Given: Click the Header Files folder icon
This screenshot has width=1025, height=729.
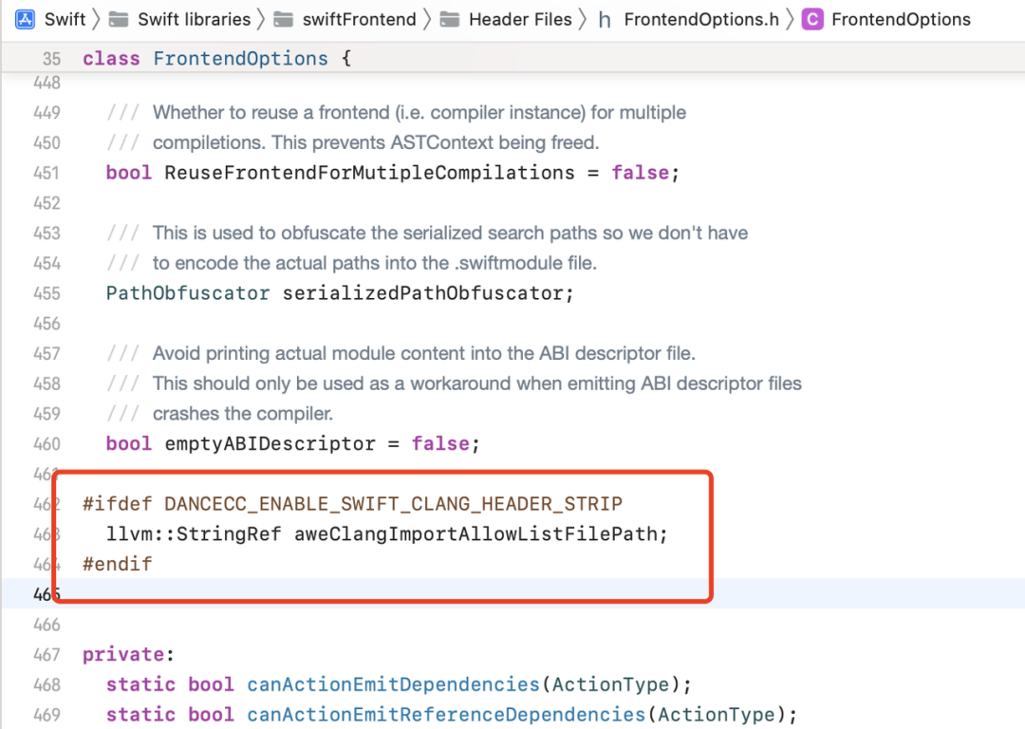Looking at the screenshot, I should click(450, 20).
